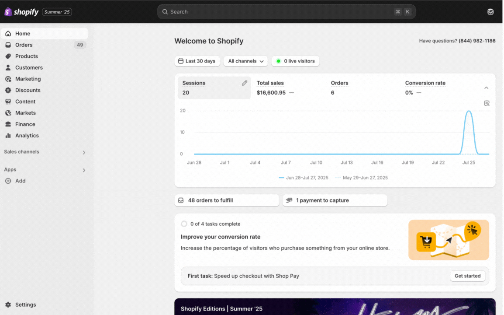Open the All channels dropdown

pyautogui.click(x=245, y=61)
